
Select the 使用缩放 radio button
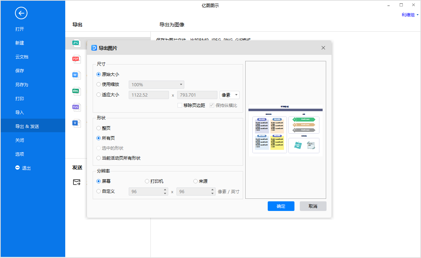[x=98, y=84]
